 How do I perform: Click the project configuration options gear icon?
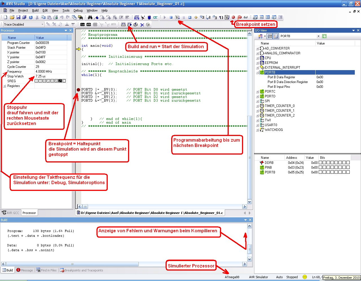coord(148,24)
